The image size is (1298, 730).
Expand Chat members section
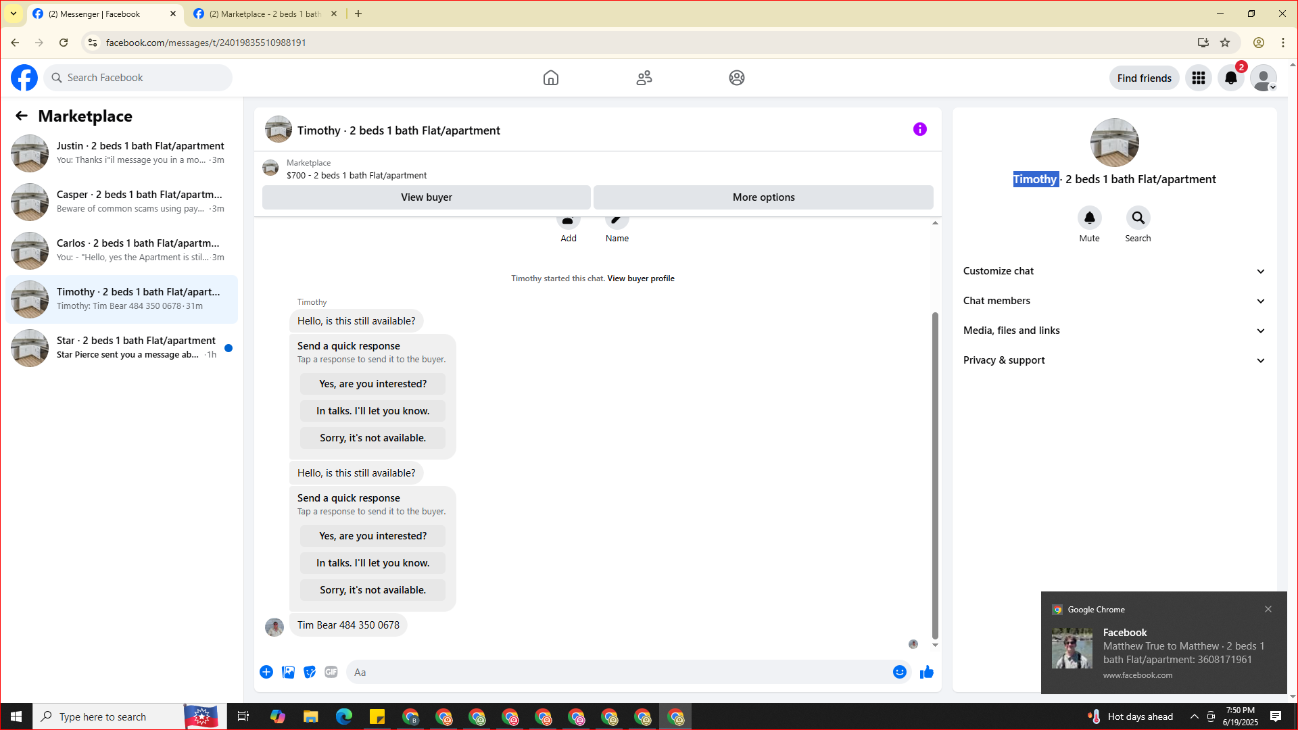[1114, 301]
